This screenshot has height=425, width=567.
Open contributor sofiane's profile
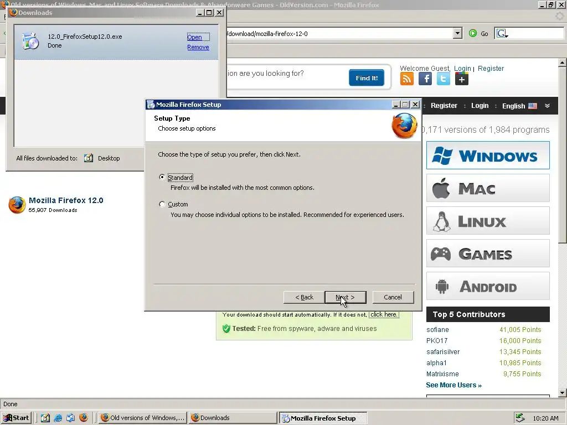437,330
